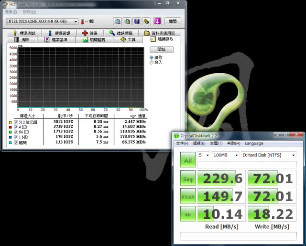Open the Language menu in CrystalDiskMark
The width and height of the screenshot is (306, 246).
pyautogui.click(x=254, y=144)
